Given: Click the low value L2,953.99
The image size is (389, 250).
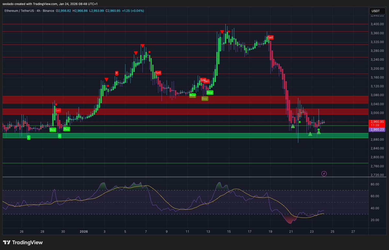Looking at the screenshot, I should point(96,11).
